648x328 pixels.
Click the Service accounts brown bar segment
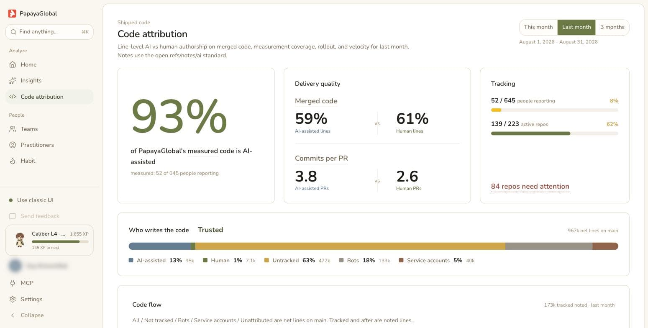[x=605, y=246]
